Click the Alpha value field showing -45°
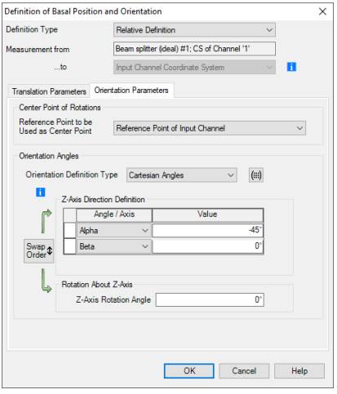The image size is (337, 394). (207, 230)
